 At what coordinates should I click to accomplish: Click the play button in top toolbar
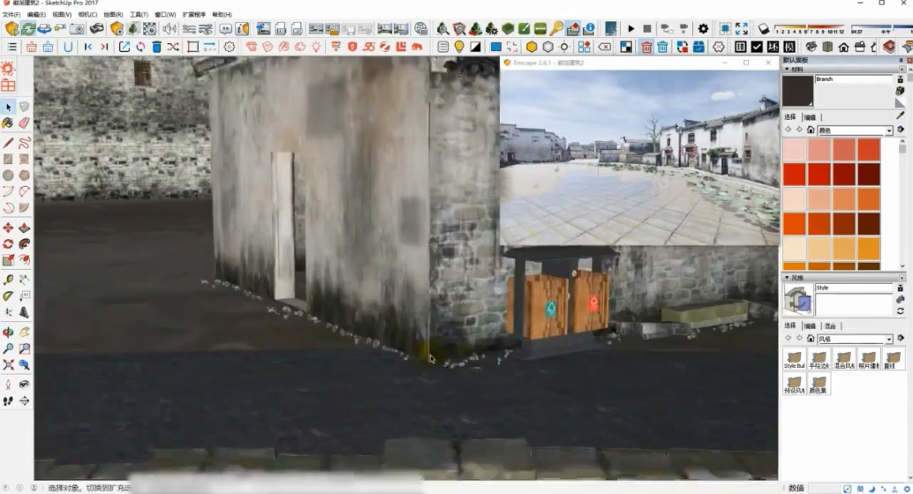630,28
